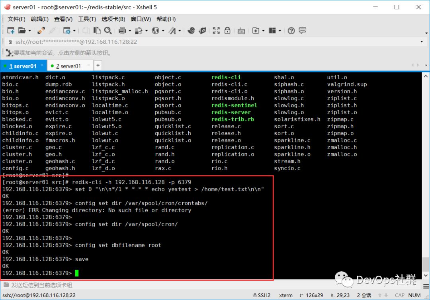Expand the Open folder dropdown arrow

tap(29, 31)
